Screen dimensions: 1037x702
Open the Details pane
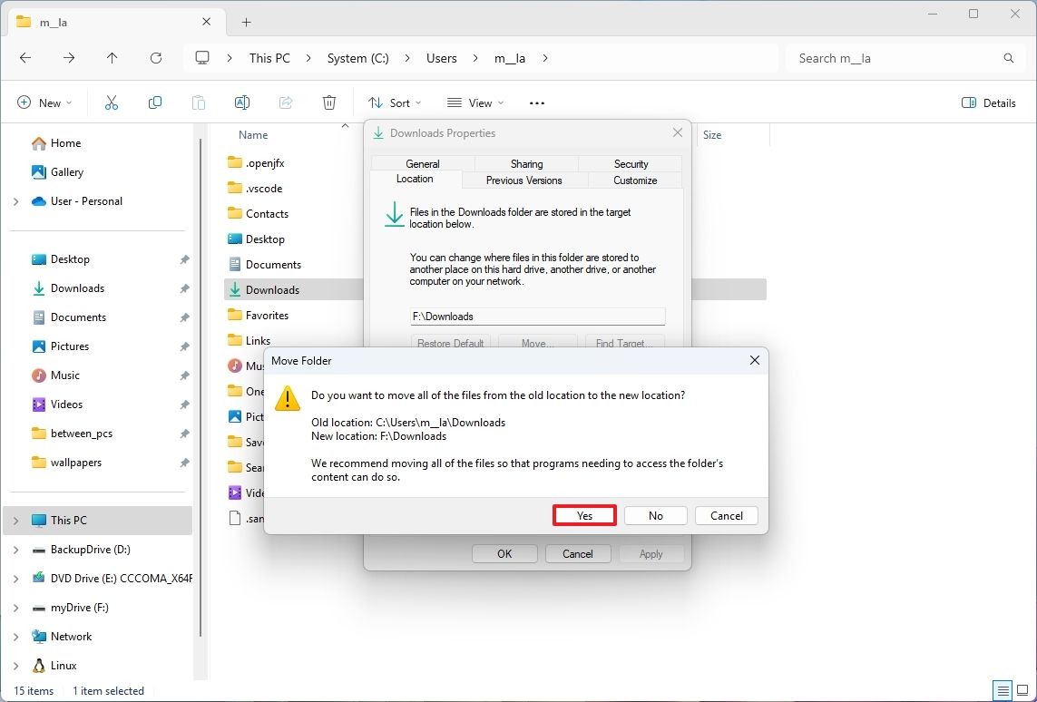pyautogui.click(x=988, y=102)
